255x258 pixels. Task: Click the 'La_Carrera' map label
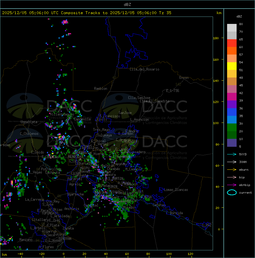click(x=34, y=199)
